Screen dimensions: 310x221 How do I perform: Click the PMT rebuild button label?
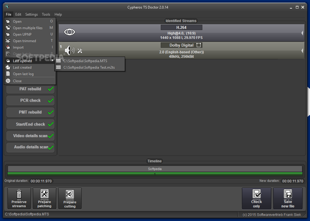pos(30,112)
